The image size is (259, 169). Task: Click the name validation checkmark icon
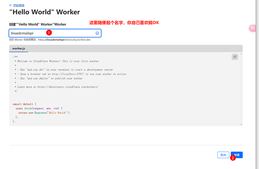point(97,33)
